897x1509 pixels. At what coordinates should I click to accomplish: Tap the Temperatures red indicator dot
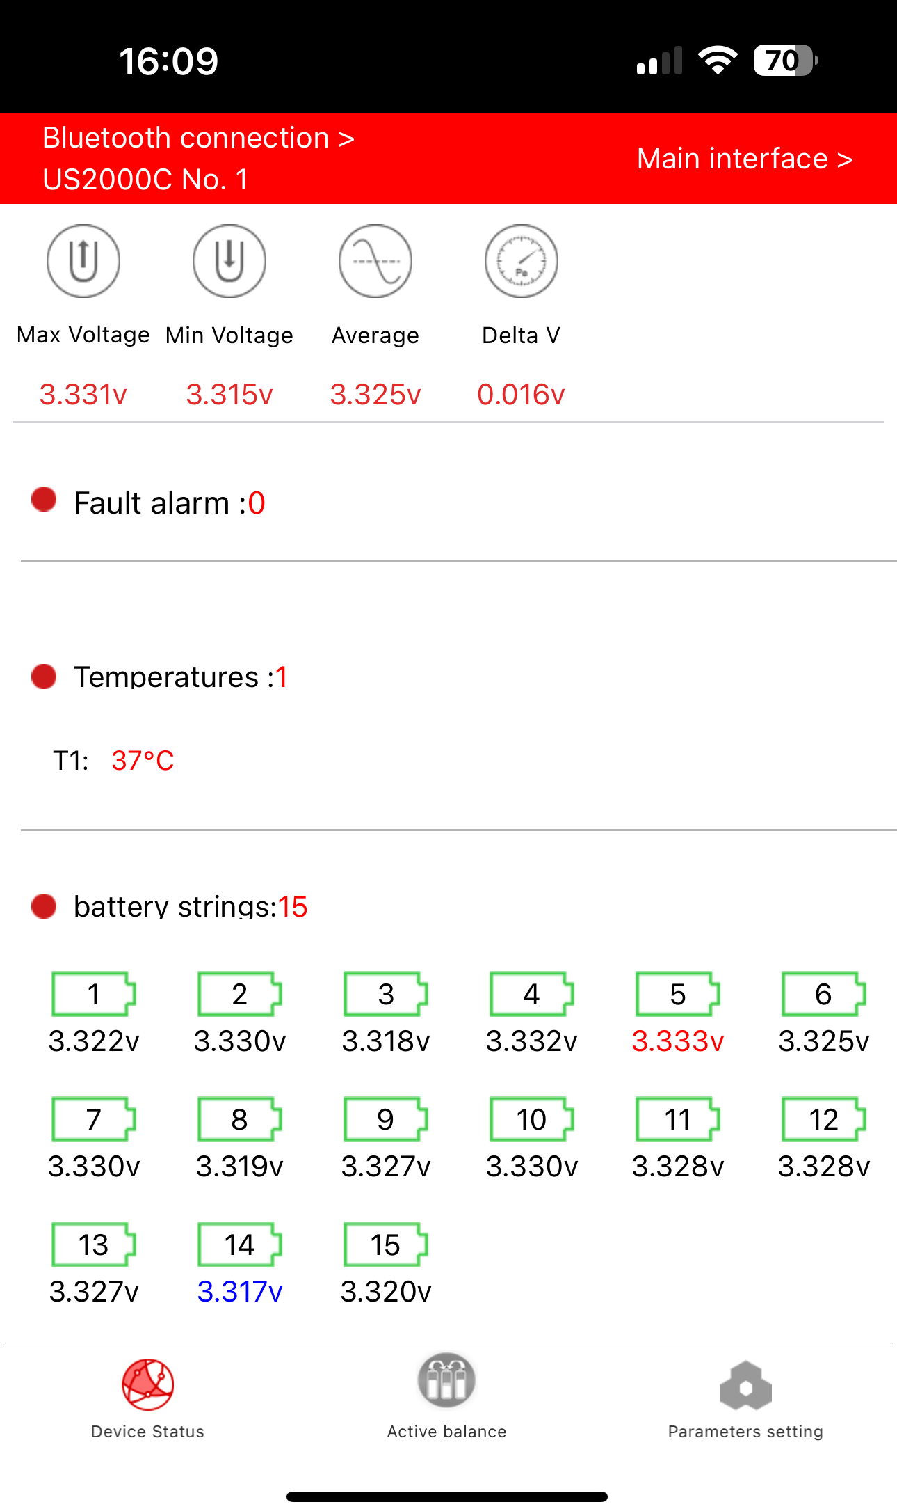tap(44, 676)
